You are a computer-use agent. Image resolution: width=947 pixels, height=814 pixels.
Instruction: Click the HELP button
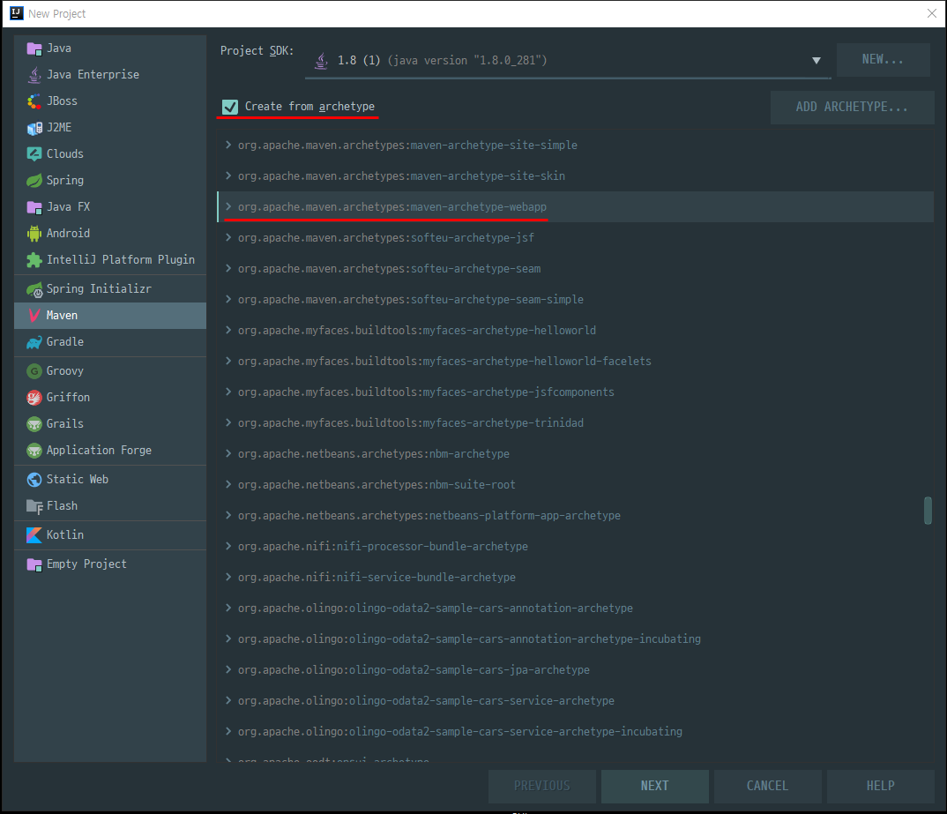[x=881, y=787]
